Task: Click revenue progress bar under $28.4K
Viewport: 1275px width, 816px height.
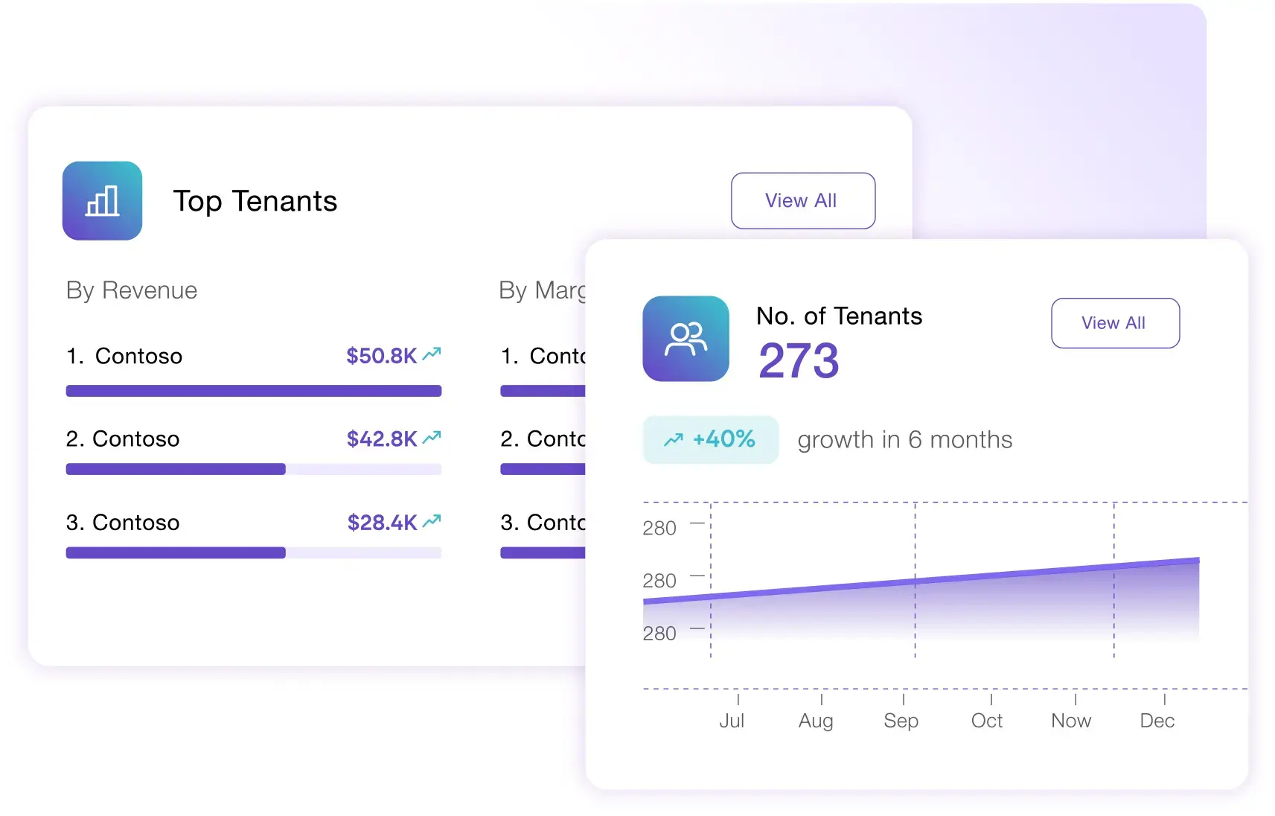Action: (x=254, y=552)
